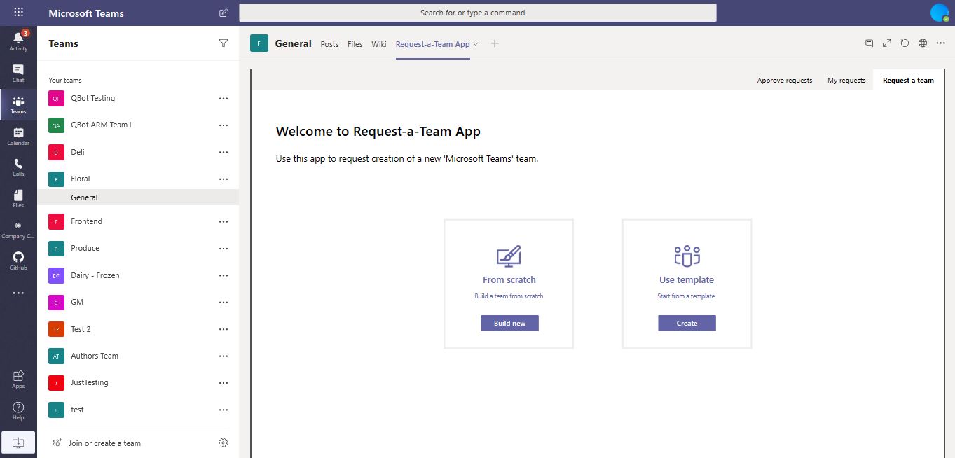Select the General channel under Floral
The width and height of the screenshot is (955, 458).
(138, 197)
